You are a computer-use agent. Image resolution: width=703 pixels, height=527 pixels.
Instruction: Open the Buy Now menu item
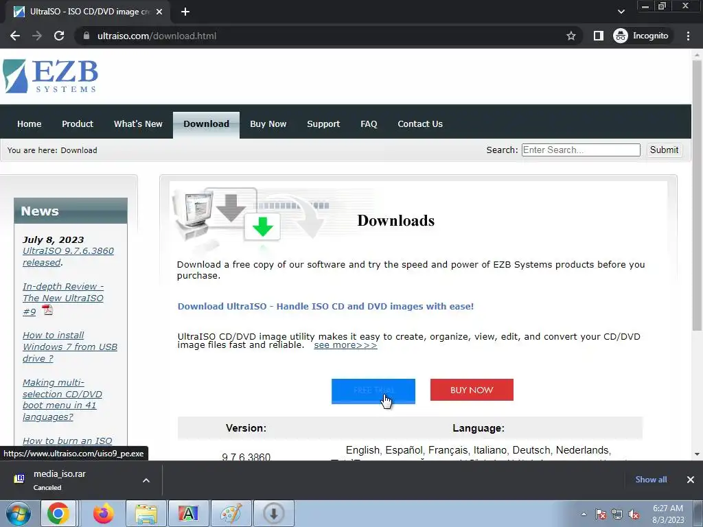(268, 124)
